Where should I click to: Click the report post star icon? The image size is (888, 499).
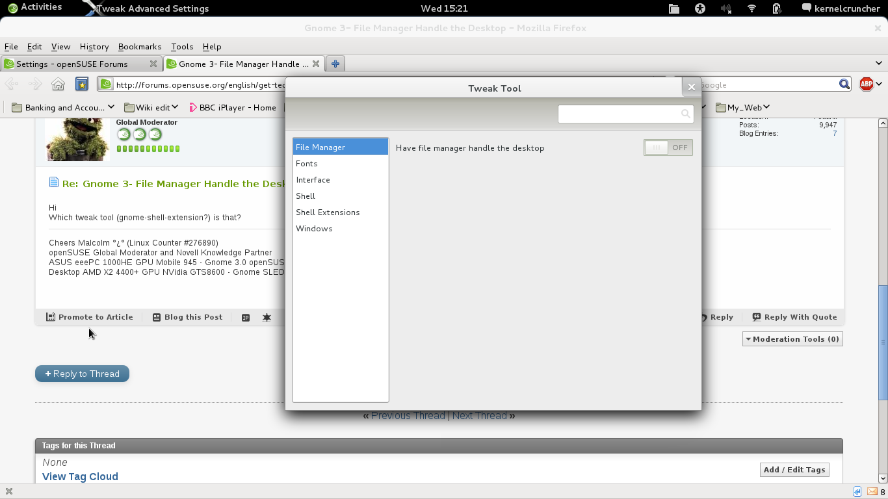pos(267,317)
